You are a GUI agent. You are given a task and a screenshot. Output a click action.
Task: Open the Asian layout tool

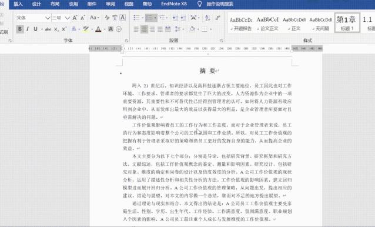194,18
